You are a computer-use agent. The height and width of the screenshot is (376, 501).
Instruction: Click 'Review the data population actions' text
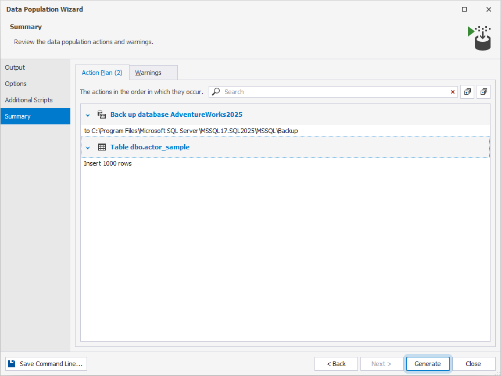(84, 42)
